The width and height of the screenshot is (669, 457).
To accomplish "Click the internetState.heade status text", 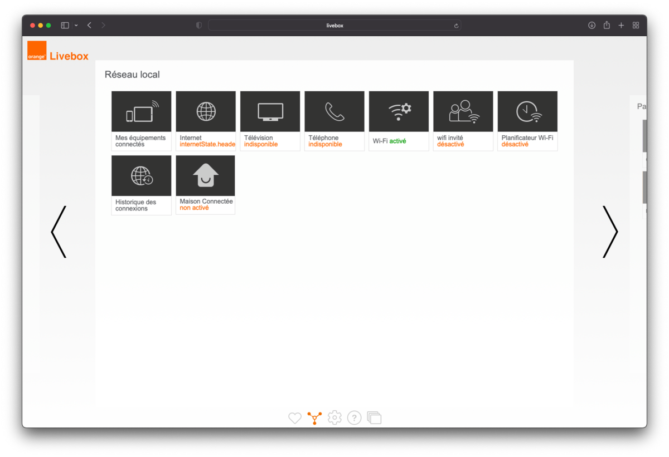I will click(x=207, y=145).
